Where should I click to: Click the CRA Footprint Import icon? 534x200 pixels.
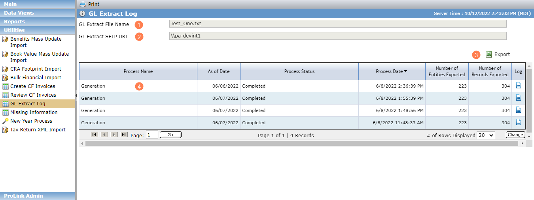tap(6, 69)
